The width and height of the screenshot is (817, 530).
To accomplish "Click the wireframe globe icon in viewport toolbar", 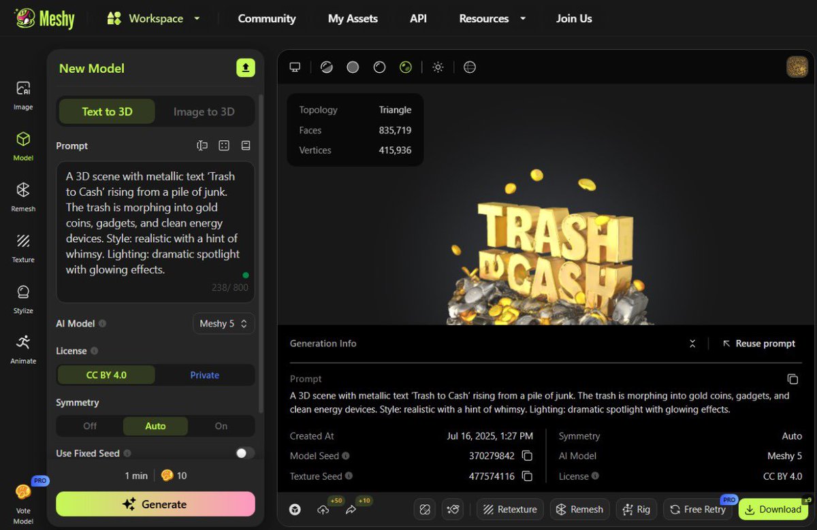I will 469,67.
